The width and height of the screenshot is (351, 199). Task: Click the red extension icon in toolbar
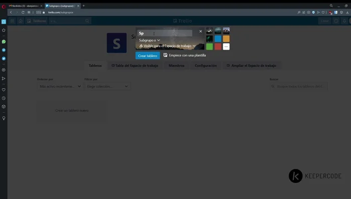click(330, 13)
